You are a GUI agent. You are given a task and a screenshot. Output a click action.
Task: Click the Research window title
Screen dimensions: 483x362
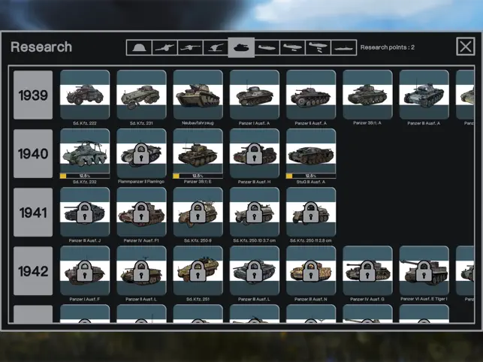click(41, 47)
